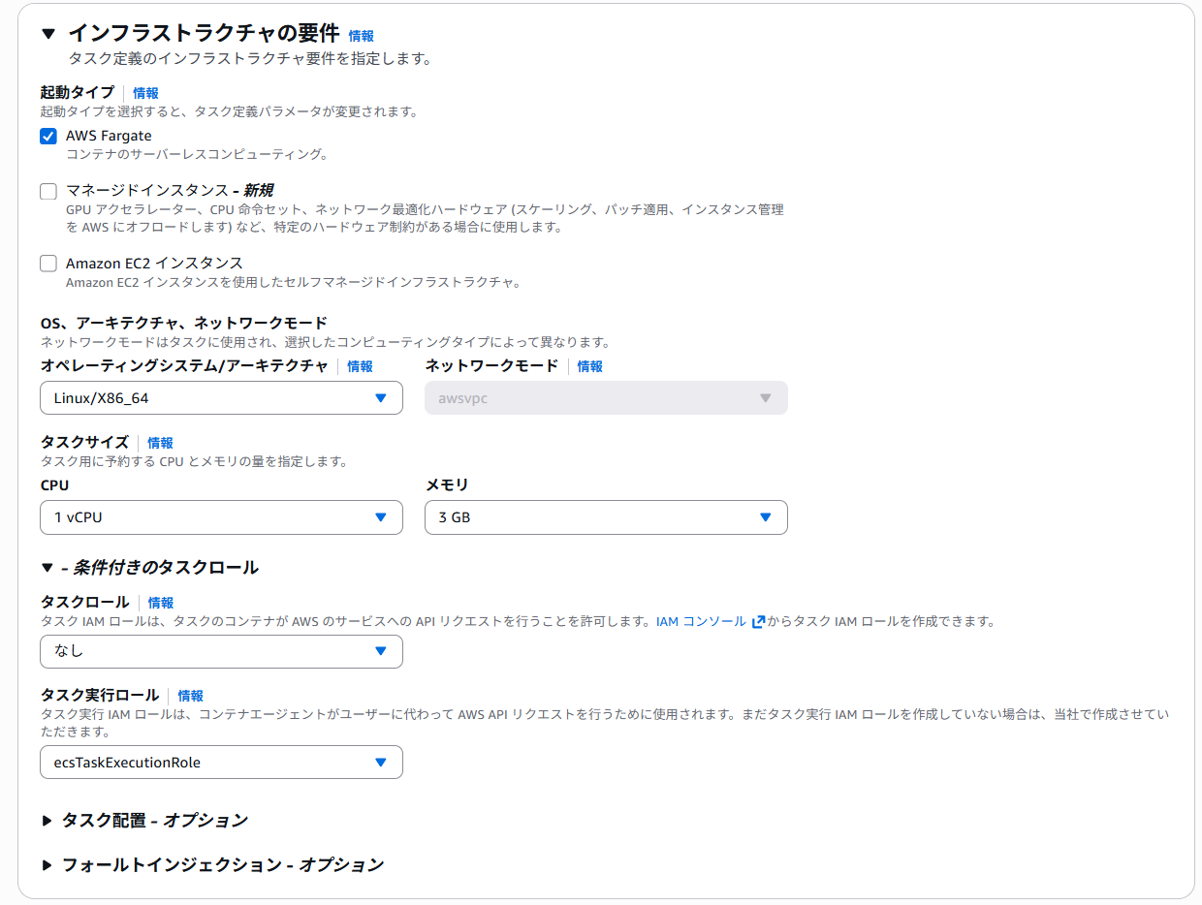Click 情報 next to ネットワークモード
The height and width of the screenshot is (905, 1202).
589,366
